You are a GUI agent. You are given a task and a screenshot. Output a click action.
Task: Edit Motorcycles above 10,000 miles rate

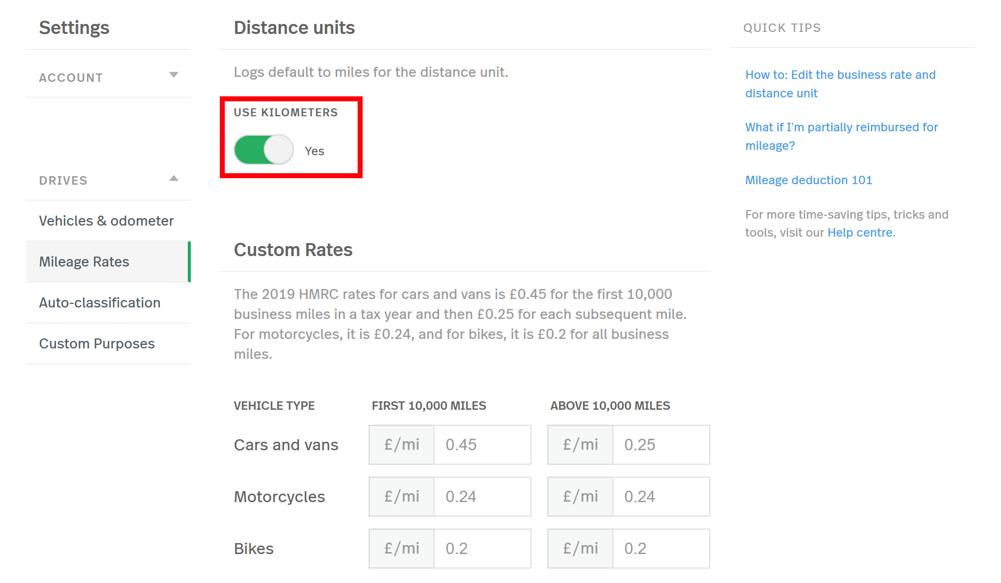click(661, 497)
